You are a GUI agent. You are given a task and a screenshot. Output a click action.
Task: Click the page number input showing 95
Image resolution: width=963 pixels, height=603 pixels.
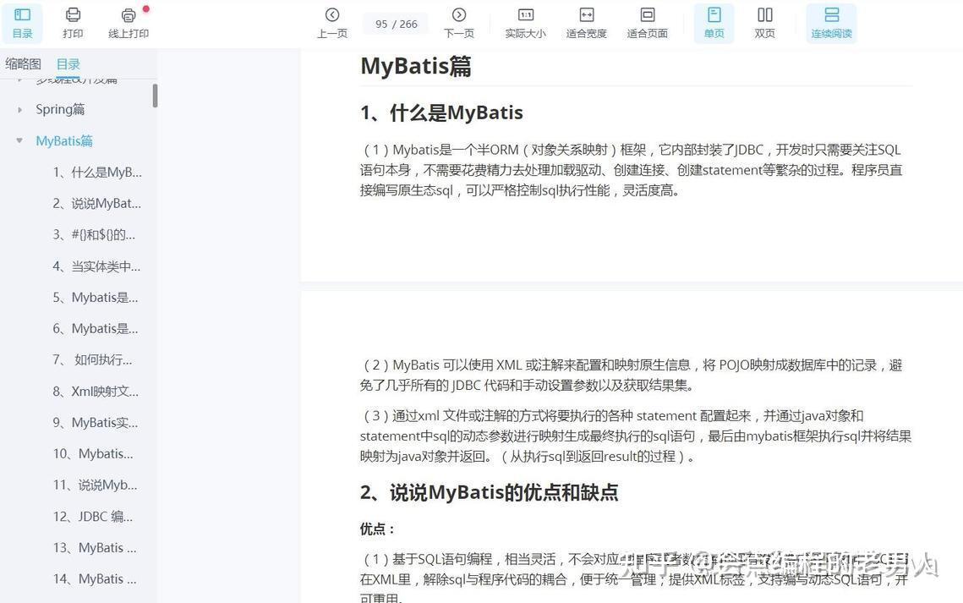pyautogui.click(x=395, y=24)
